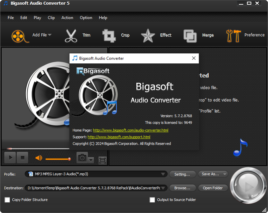The width and height of the screenshot is (268, 213).
Task: Open the Play menu
Action: point(37,18)
